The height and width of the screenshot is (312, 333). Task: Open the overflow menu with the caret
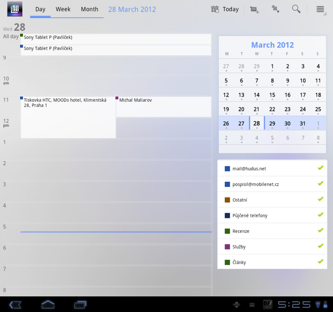pyautogui.click(x=320, y=9)
